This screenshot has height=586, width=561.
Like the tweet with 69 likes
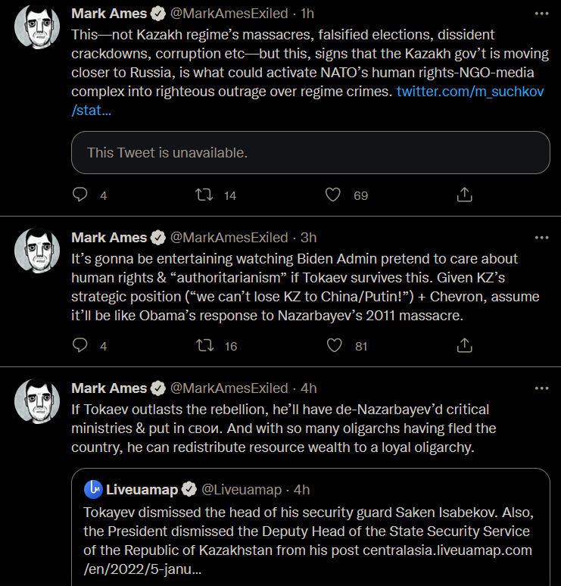(x=333, y=195)
